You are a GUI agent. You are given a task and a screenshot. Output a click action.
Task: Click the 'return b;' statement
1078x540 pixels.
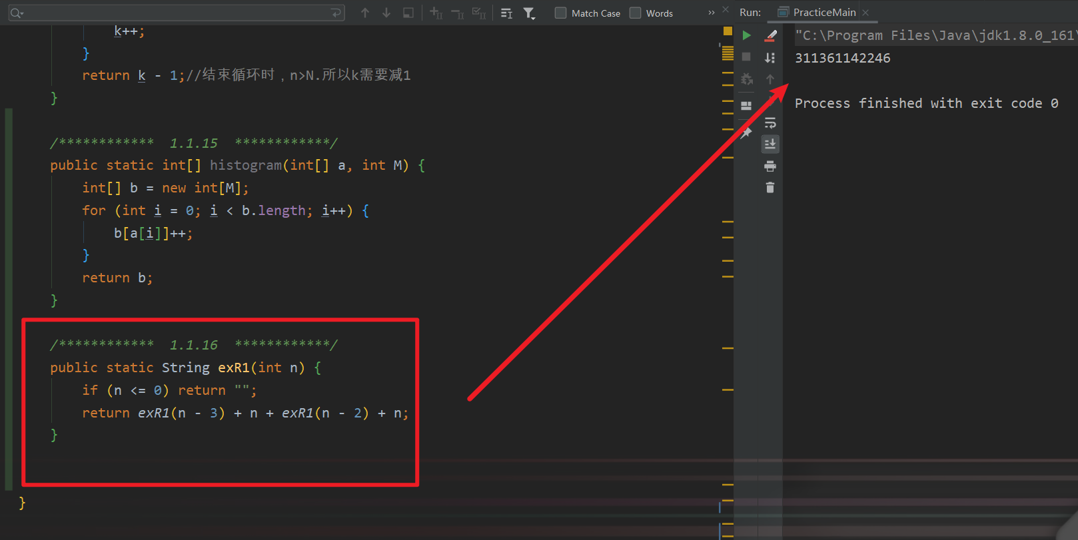coord(117,278)
